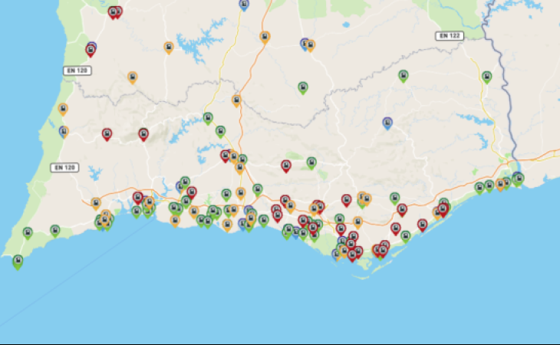Select orange marker beside blue one, north centre
The height and width of the screenshot is (345, 560).
click(x=311, y=46)
